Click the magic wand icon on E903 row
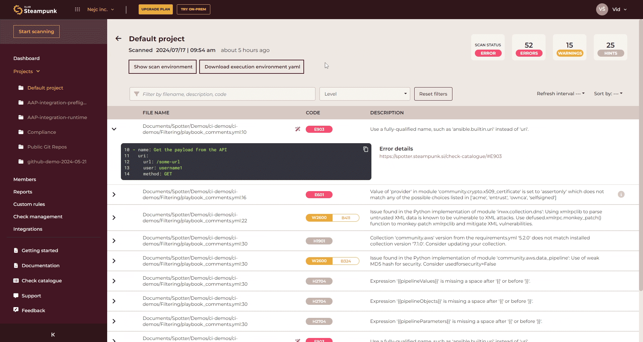This screenshot has height=342, width=643. (297, 129)
